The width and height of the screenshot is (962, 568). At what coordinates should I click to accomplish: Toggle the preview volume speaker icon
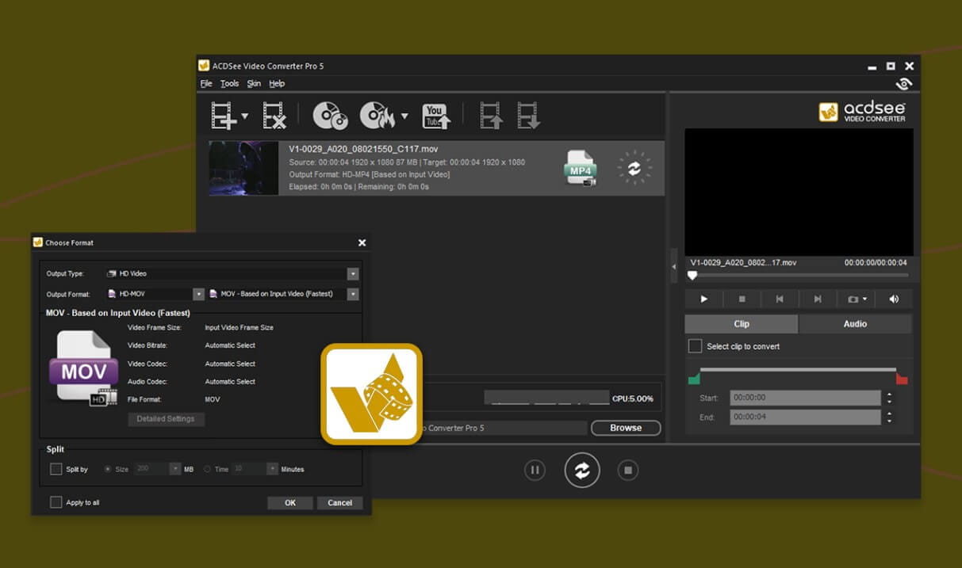coord(894,299)
